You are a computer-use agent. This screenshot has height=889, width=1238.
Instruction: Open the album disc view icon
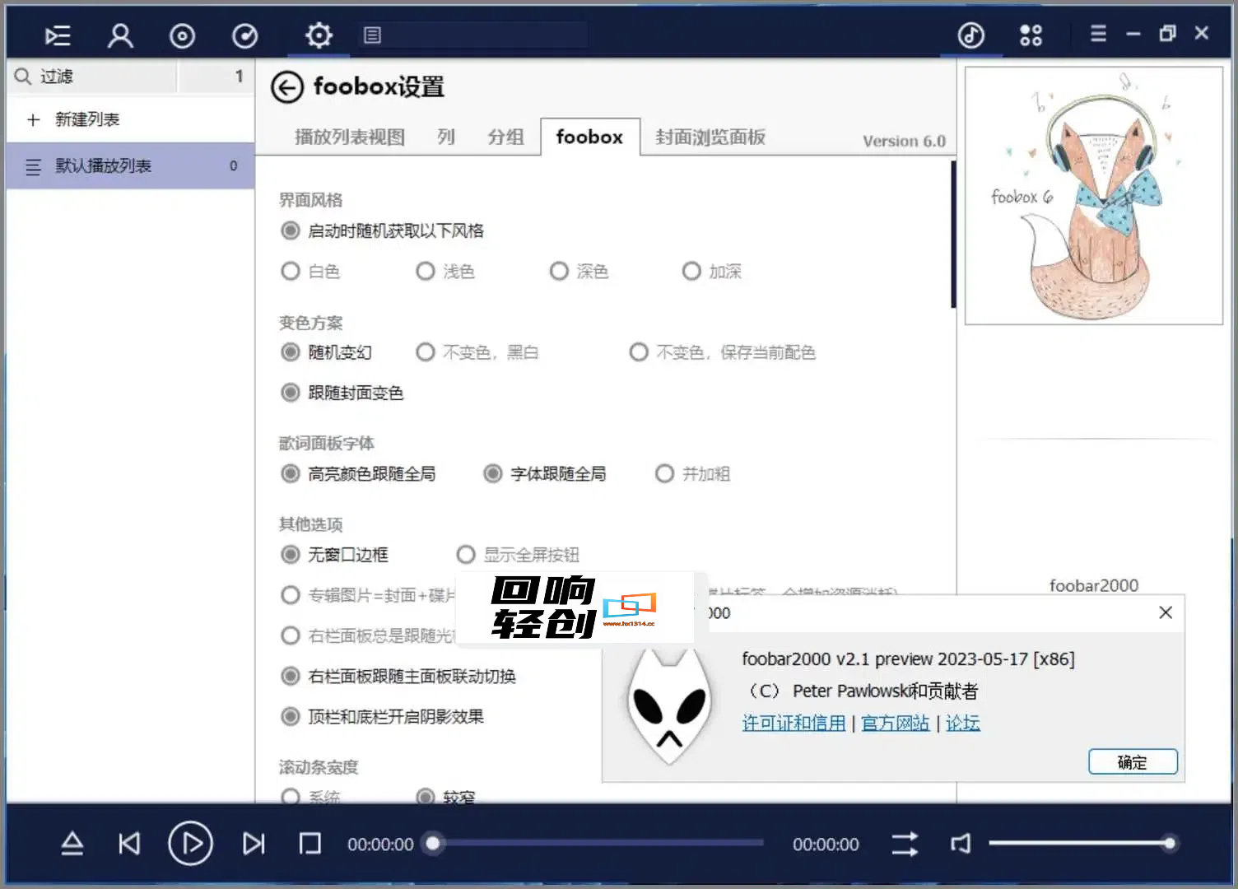[x=182, y=35]
